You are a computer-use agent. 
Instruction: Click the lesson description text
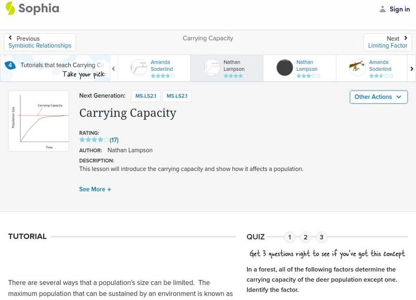coord(191,169)
